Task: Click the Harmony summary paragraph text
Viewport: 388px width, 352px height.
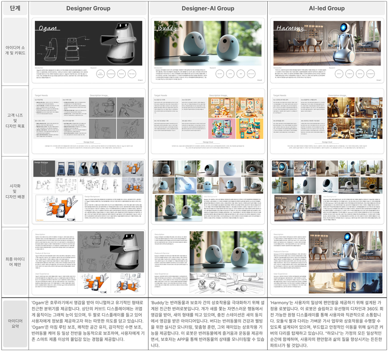Action: 327,324
